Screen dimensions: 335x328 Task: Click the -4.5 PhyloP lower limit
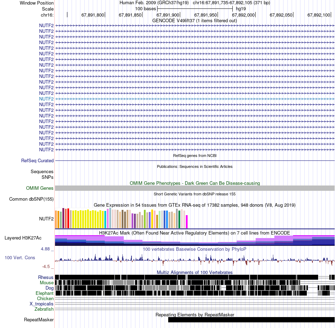click(46, 267)
